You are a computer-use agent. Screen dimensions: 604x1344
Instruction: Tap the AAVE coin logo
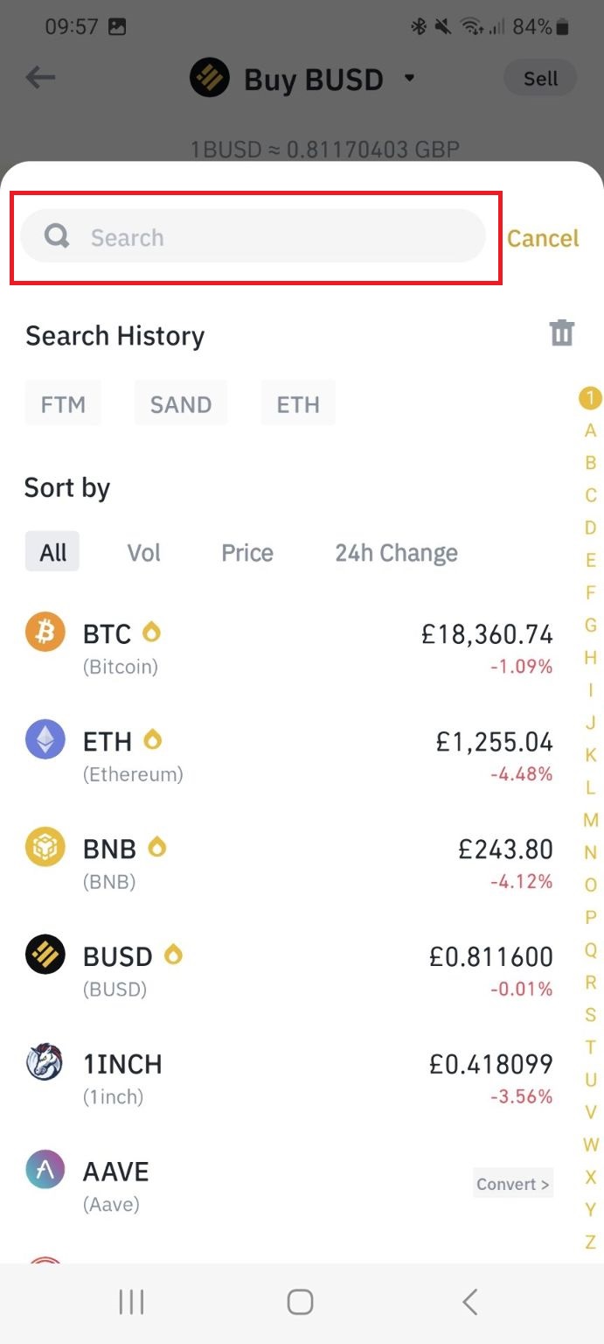pos(45,1171)
